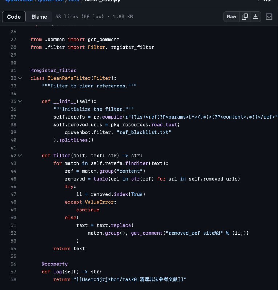Switch to the Blame view tab

click(39, 17)
